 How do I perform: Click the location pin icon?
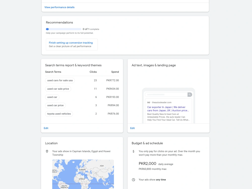47,151
